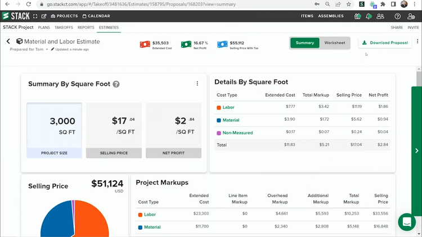The width and height of the screenshot is (422, 237).
Task: Open help tooltip for Summary By Square Foot
Action: [116, 84]
